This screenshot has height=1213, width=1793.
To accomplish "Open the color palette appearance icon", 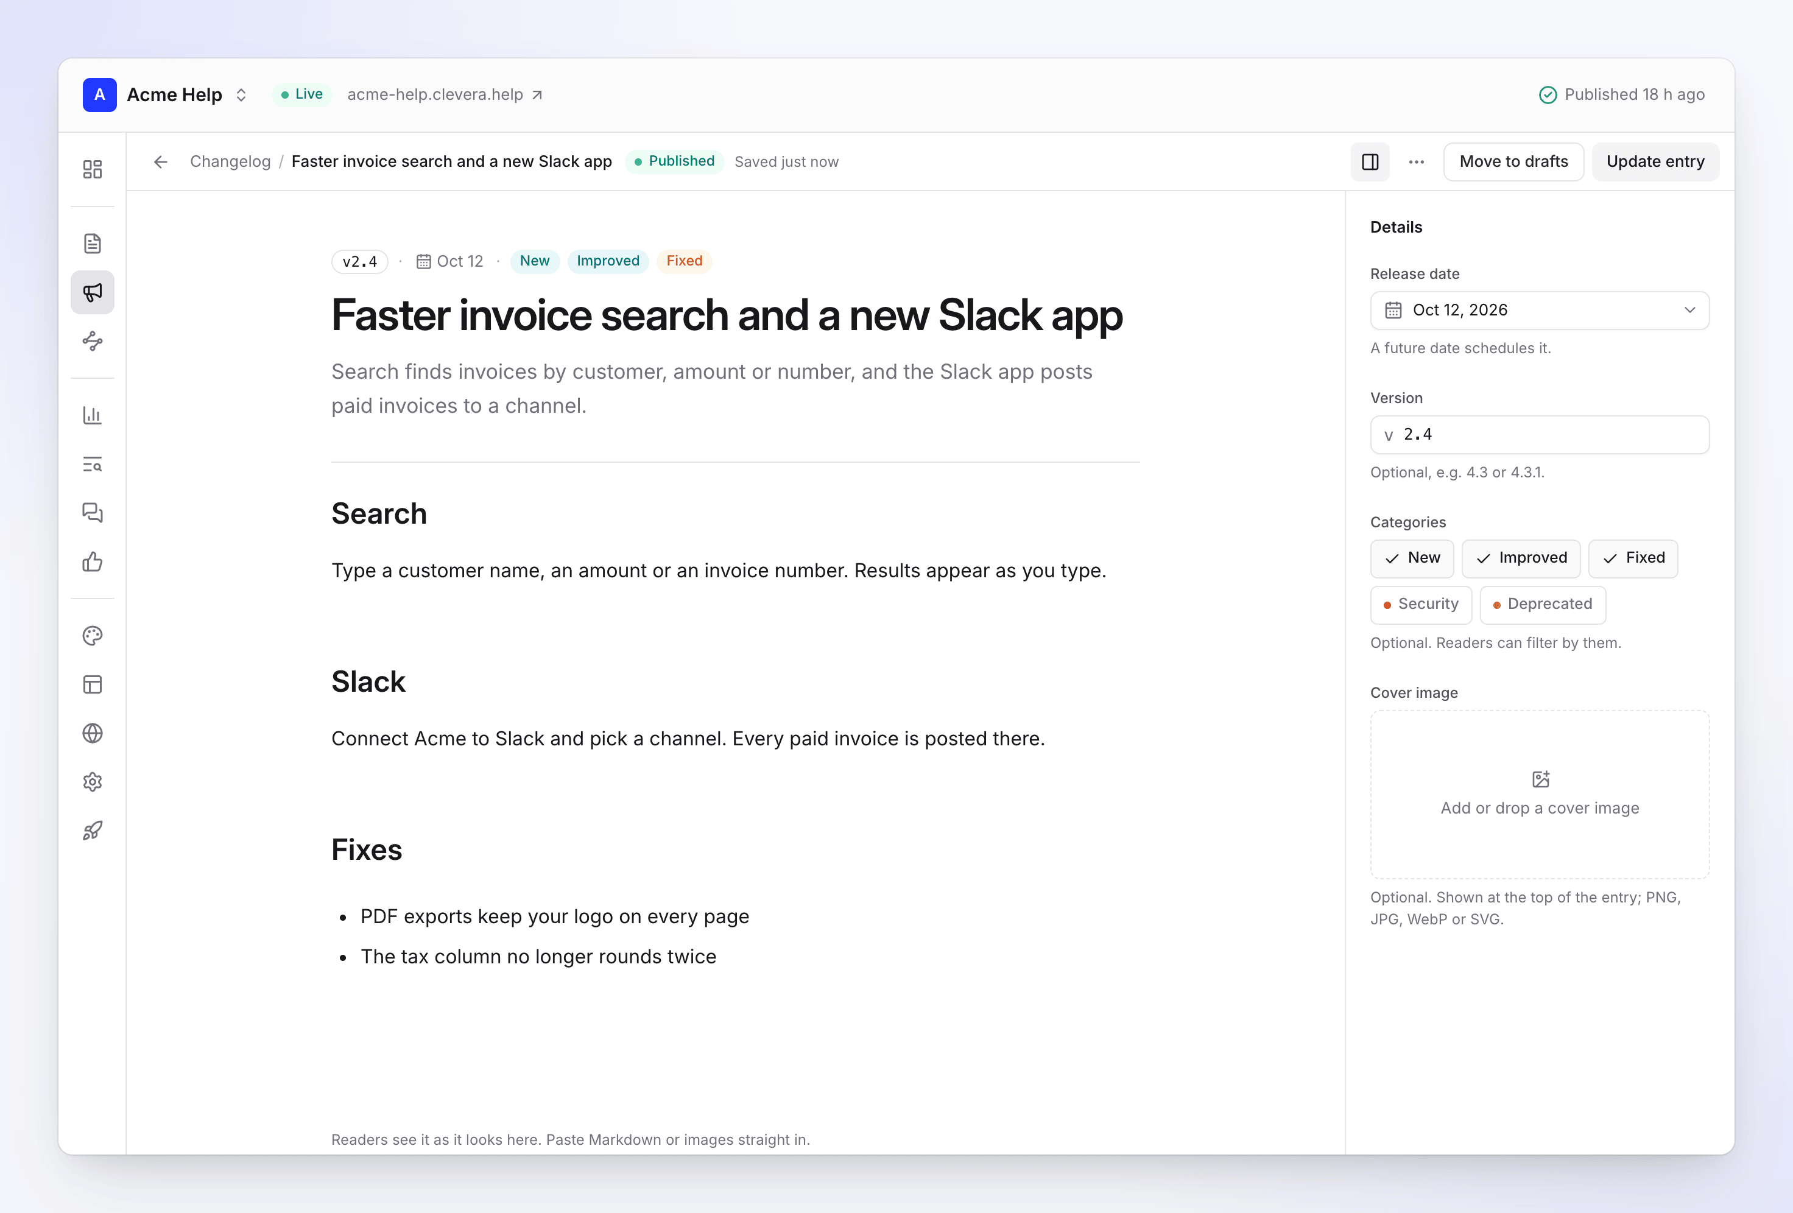I will click(93, 636).
